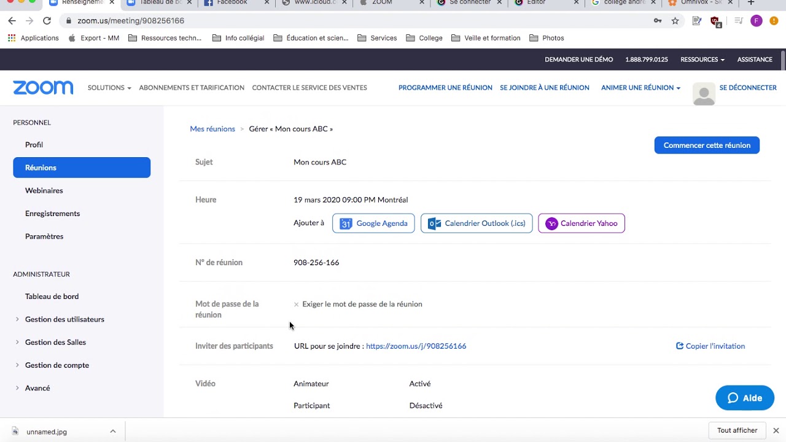Expand the Avancé sidebar section
The image size is (786, 442).
[37, 388]
